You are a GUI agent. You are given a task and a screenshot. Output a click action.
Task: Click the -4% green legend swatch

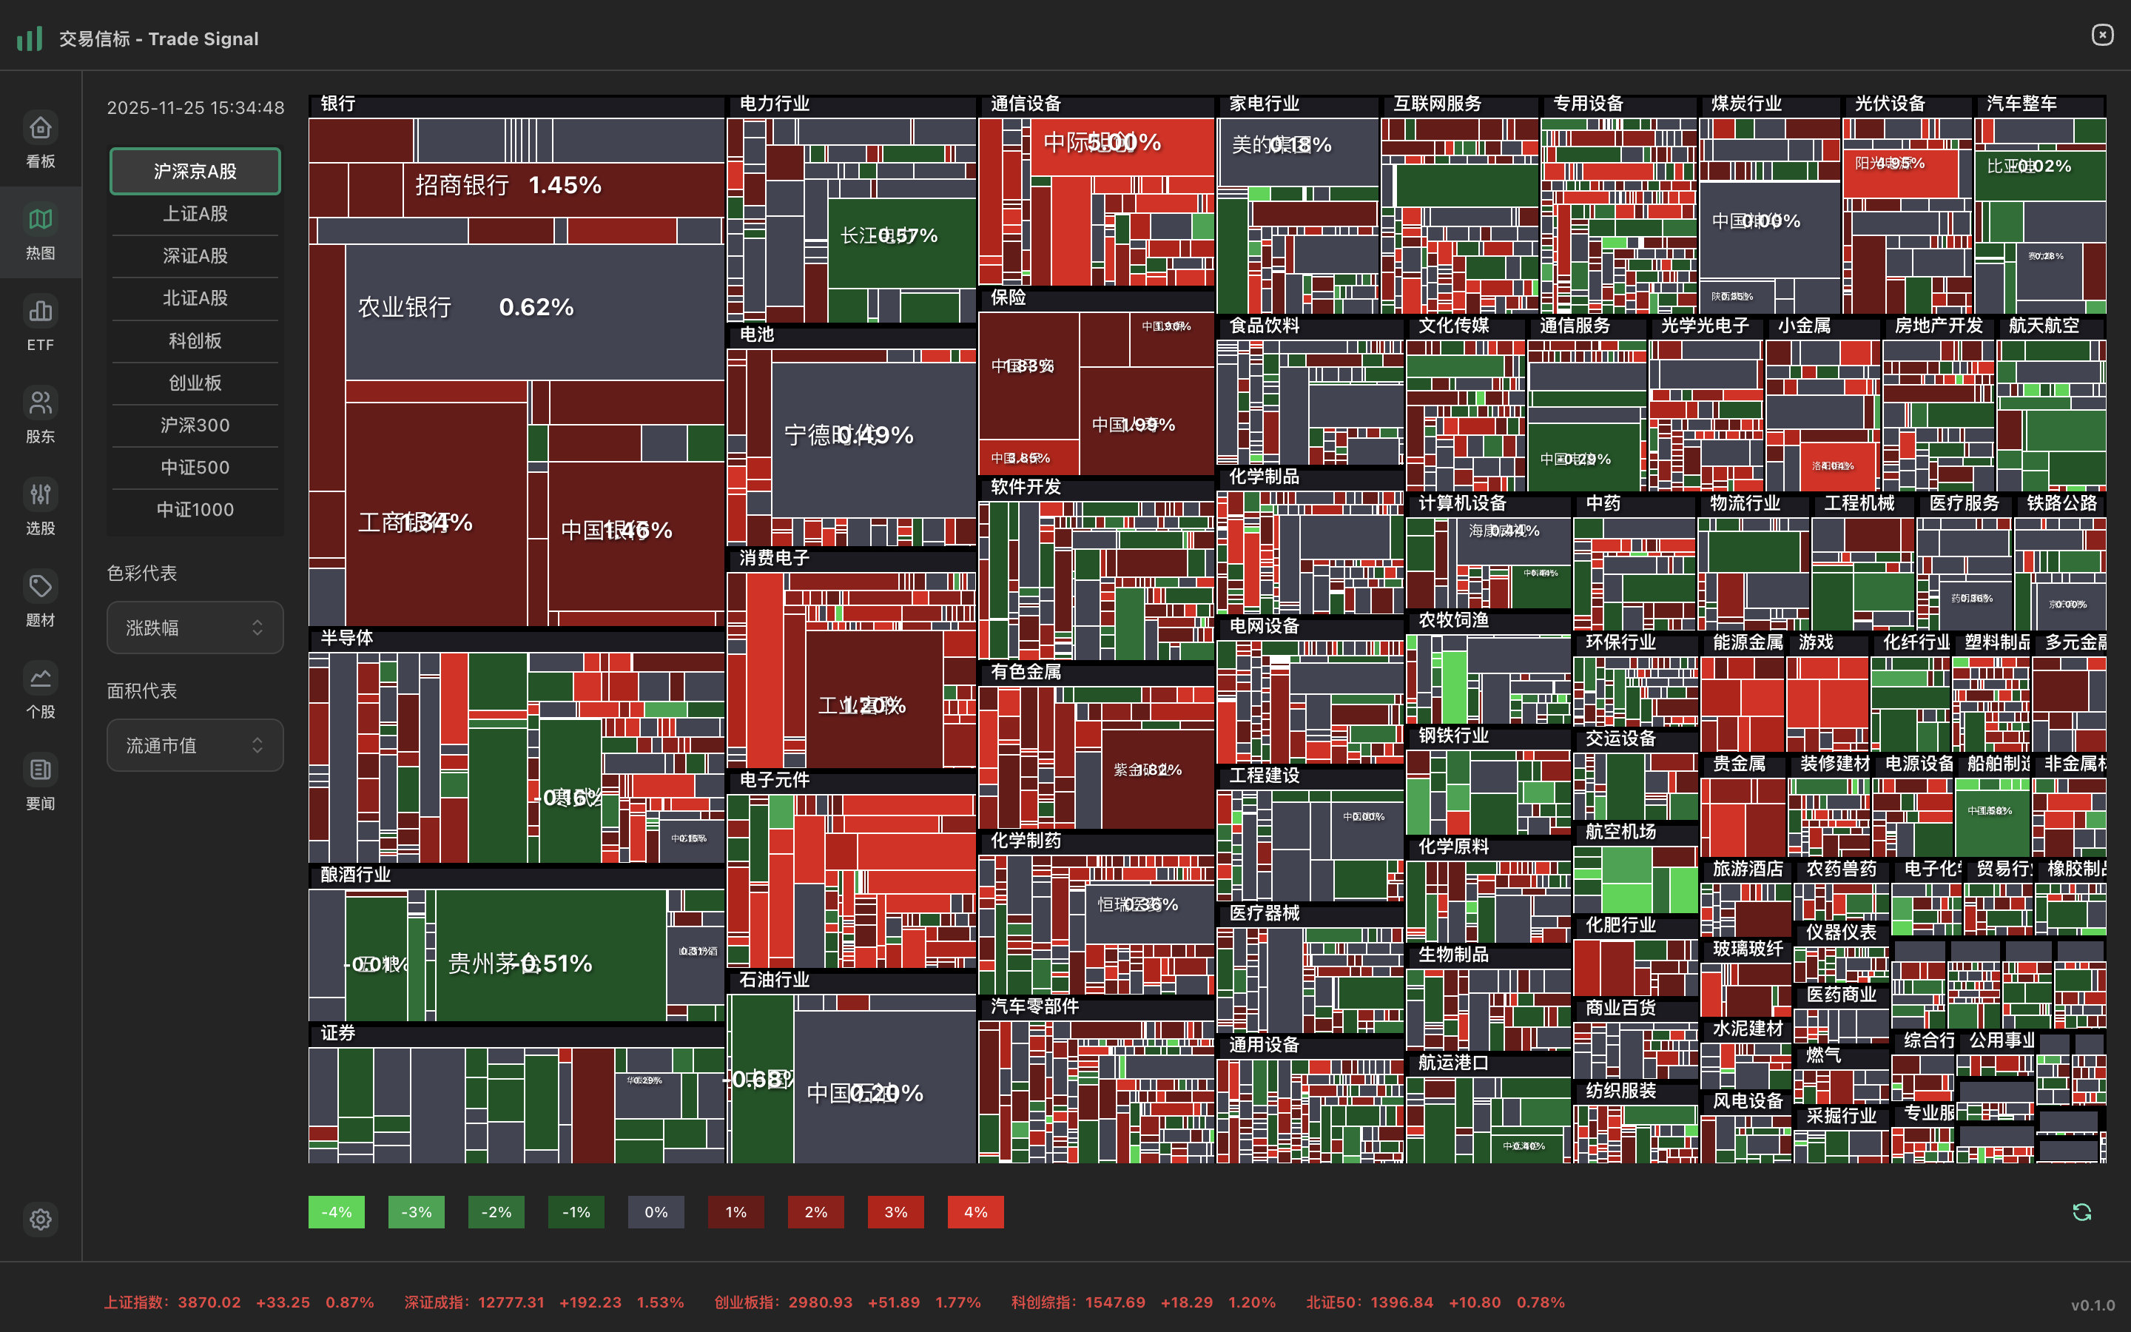337,1212
